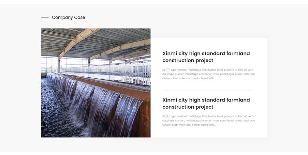Open the waterfall facility case photo

tap(95, 83)
